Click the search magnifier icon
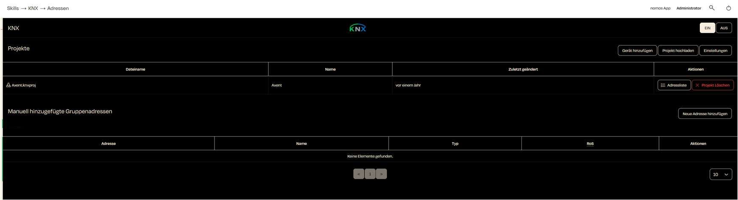Screen dimensions: 738x200 coord(712,8)
